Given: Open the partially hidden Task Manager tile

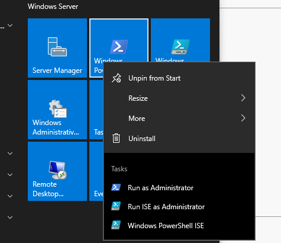Looking at the screenshot, I should [x=96, y=110].
